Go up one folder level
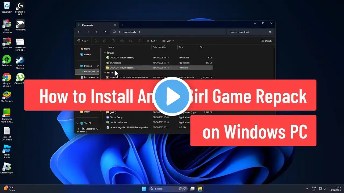Image resolution: width=344 pixels, height=193 pixels. click(96, 32)
